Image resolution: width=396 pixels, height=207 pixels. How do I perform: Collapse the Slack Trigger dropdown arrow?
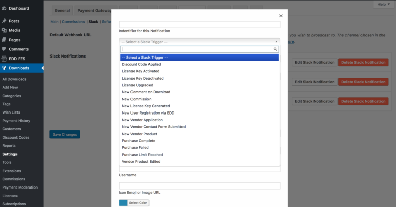click(276, 42)
